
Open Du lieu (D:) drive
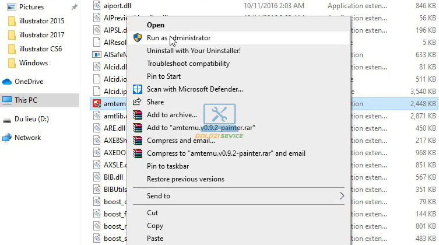[x=31, y=119]
